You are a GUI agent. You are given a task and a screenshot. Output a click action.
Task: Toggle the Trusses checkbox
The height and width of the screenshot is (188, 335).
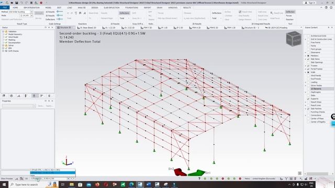(308, 66)
